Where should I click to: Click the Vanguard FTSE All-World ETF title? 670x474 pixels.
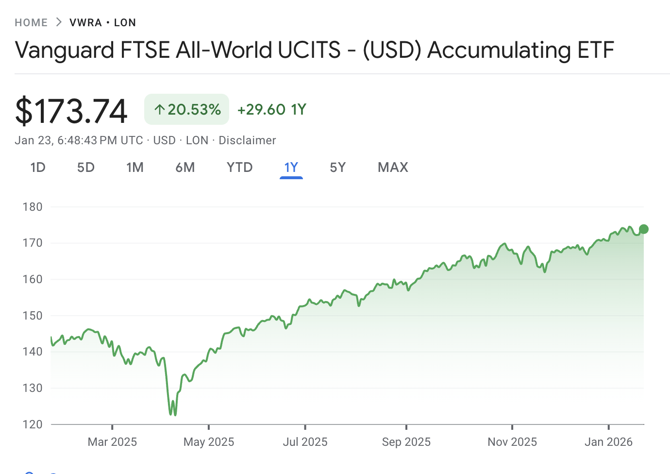(x=315, y=50)
